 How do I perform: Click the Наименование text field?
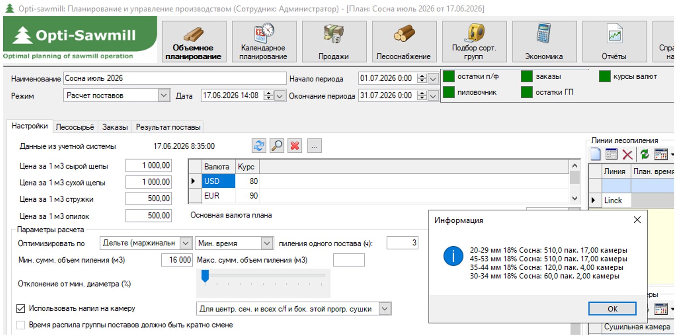tap(175, 78)
